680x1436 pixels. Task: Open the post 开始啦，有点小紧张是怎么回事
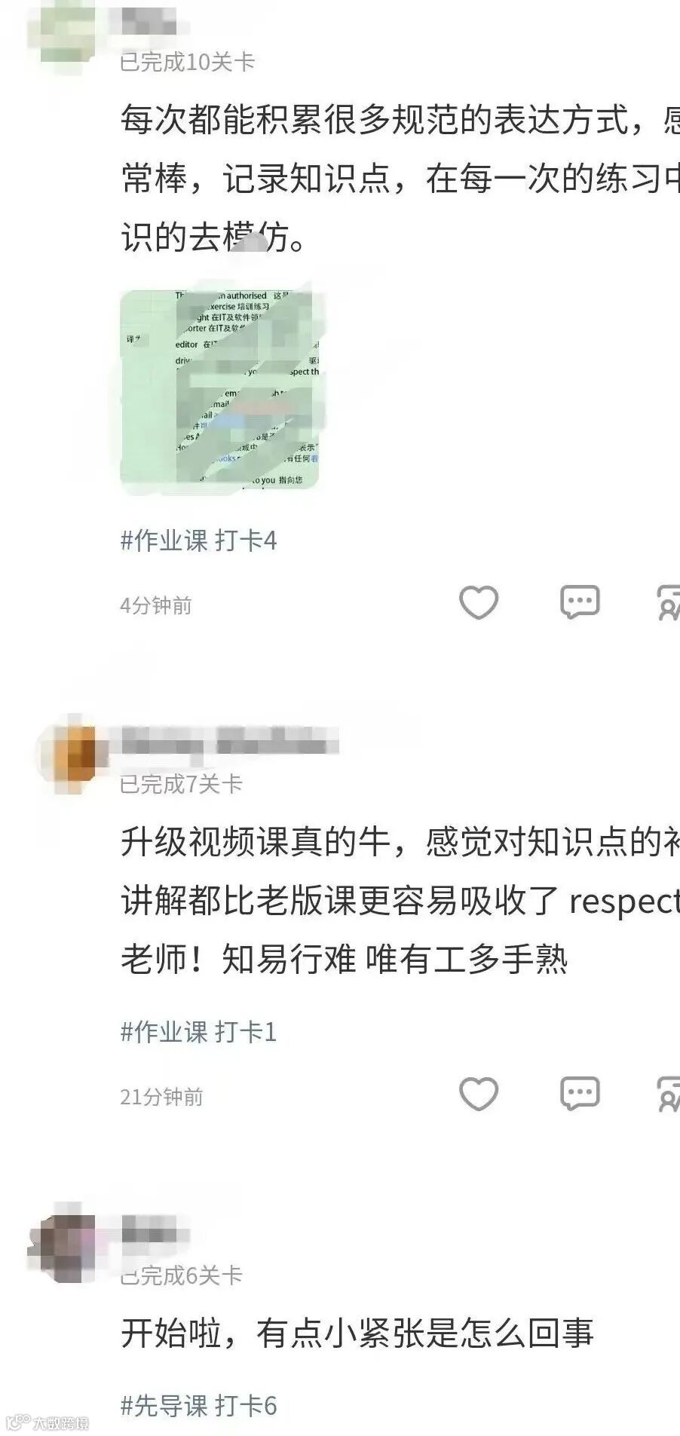357,1334
